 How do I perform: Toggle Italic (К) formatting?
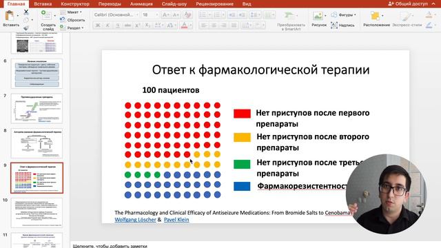point(107,25)
